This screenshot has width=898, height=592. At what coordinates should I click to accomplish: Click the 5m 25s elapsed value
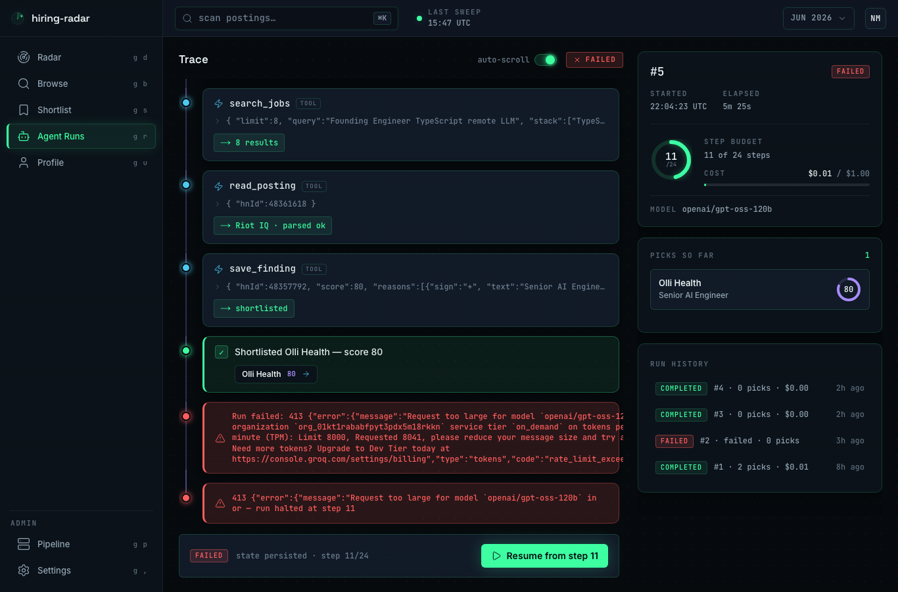coord(737,107)
